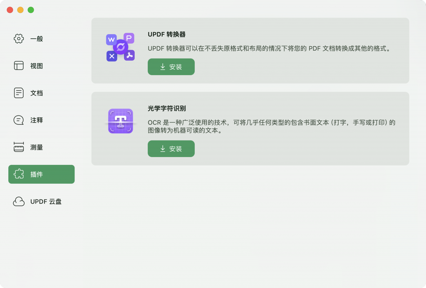The width and height of the screenshot is (426, 288).
Task: Click the 光学字符识别 heading
Action: [166, 108]
